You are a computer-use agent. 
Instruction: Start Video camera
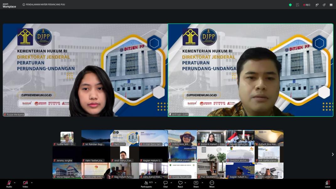click(x=25, y=184)
